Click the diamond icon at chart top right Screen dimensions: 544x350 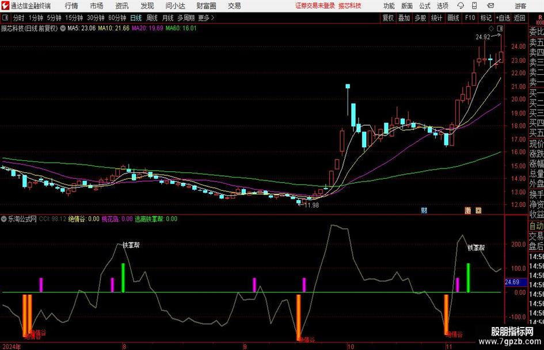pyautogui.click(x=491, y=28)
